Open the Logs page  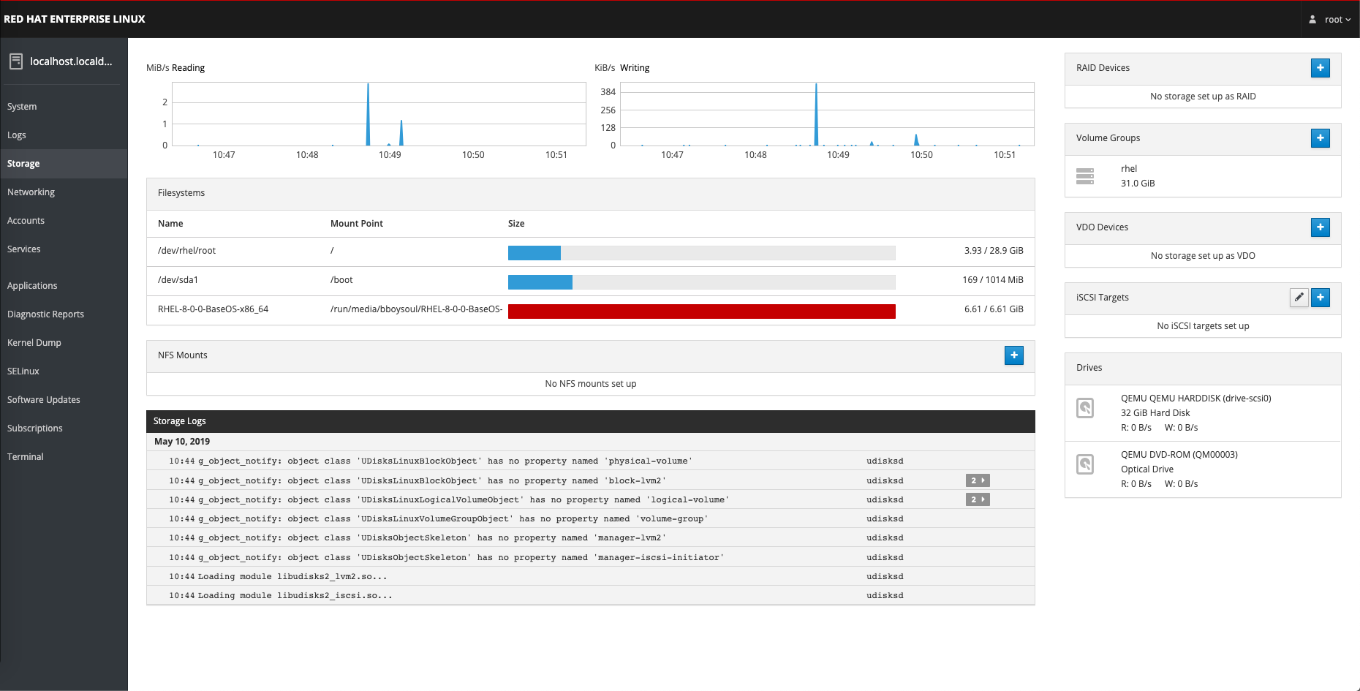coord(64,135)
